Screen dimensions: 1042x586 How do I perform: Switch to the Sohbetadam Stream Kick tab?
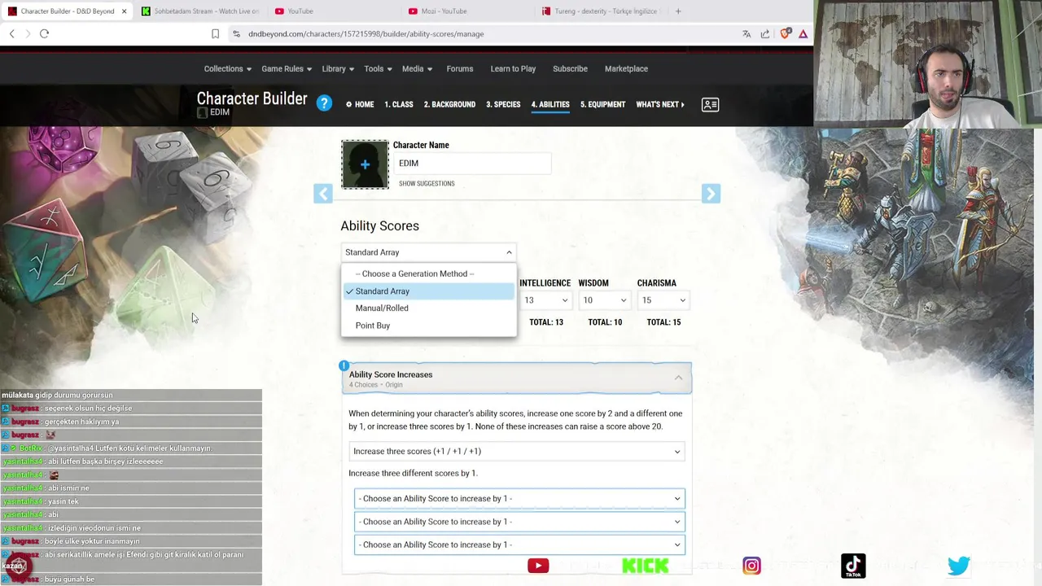coord(199,11)
